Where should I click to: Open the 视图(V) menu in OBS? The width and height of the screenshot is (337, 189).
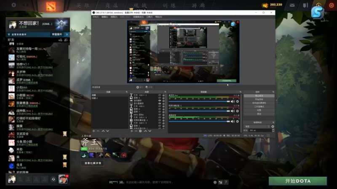(114, 17)
